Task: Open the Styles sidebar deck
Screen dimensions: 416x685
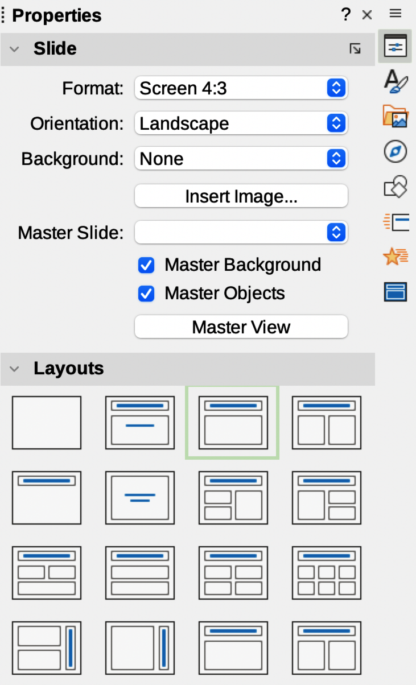Action: 396,81
